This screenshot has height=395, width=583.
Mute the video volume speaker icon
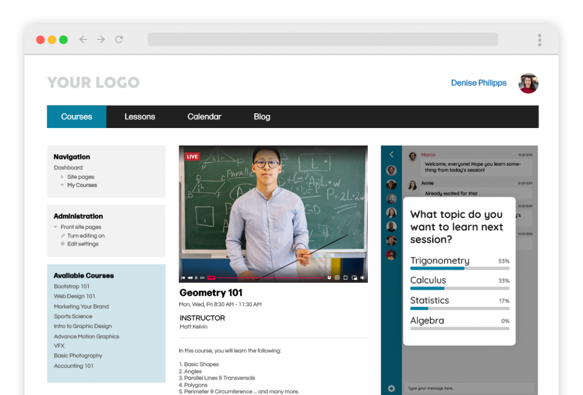coord(362,278)
